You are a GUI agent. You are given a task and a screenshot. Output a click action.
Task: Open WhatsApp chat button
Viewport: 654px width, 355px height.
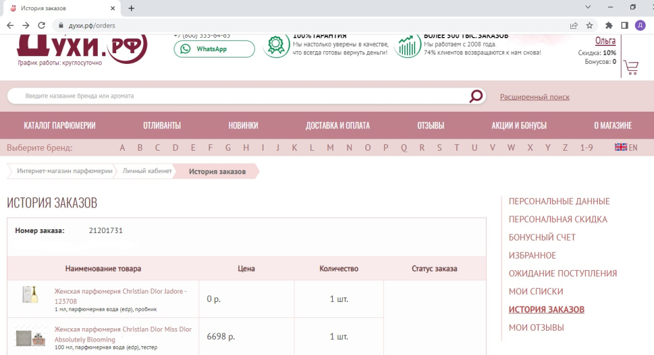(214, 49)
